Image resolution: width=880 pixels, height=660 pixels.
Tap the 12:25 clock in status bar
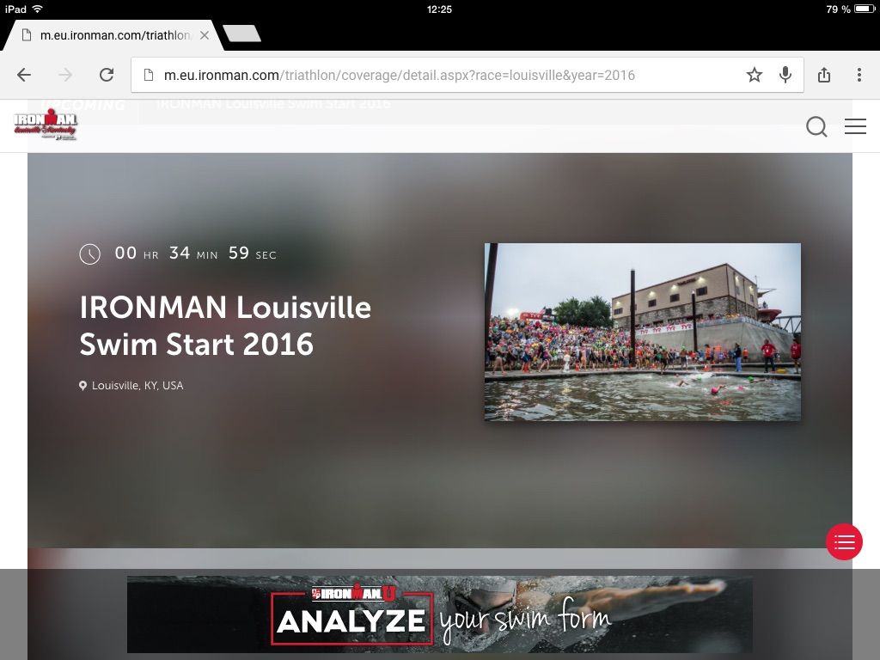click(439, 9)
